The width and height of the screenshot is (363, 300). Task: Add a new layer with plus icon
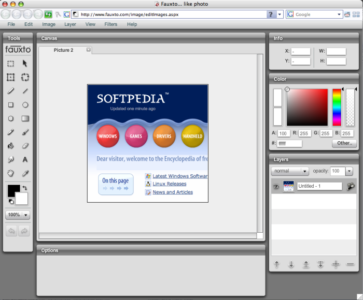tap(336, 264)
